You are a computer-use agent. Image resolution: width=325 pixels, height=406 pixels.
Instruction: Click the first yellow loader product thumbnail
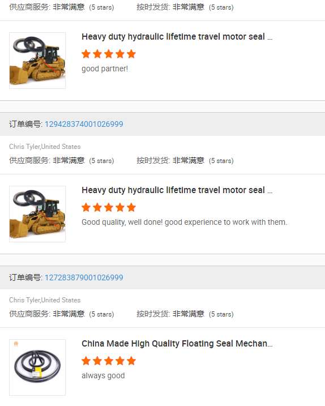pyautogui.click(x=37, y=61)
